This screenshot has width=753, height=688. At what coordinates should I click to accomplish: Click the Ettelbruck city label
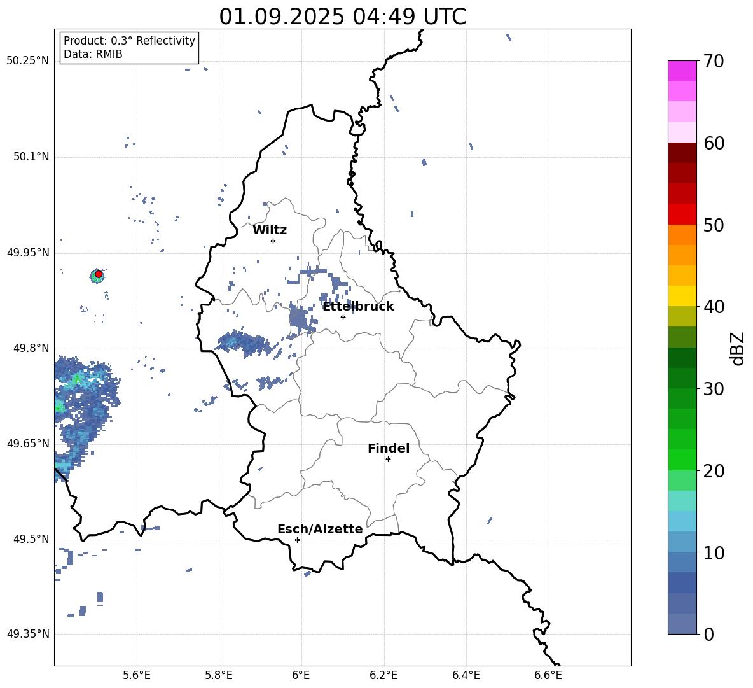(x=358, y=307)
